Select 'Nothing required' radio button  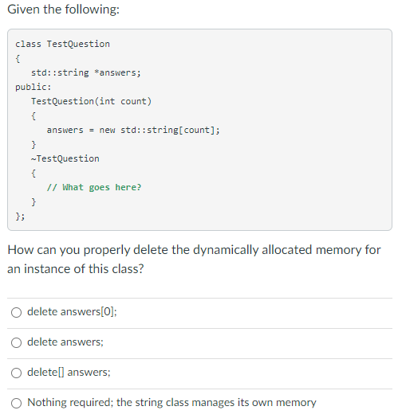(x=16, y=403)
